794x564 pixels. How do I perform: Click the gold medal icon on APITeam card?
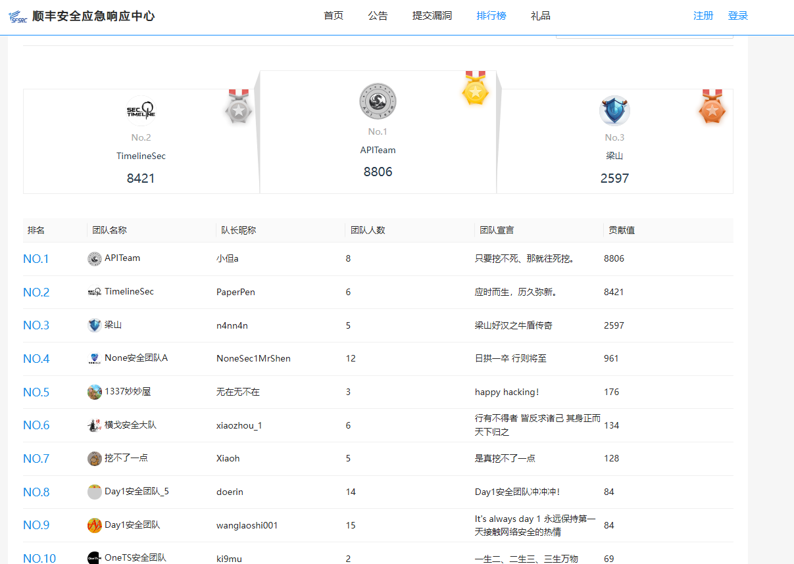click(476, 88)
